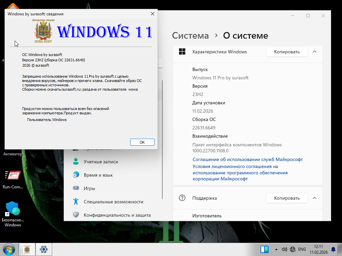The image size is (342, 256).
Task: Copy the Windows characteristics section
Action: click(287, 52)
